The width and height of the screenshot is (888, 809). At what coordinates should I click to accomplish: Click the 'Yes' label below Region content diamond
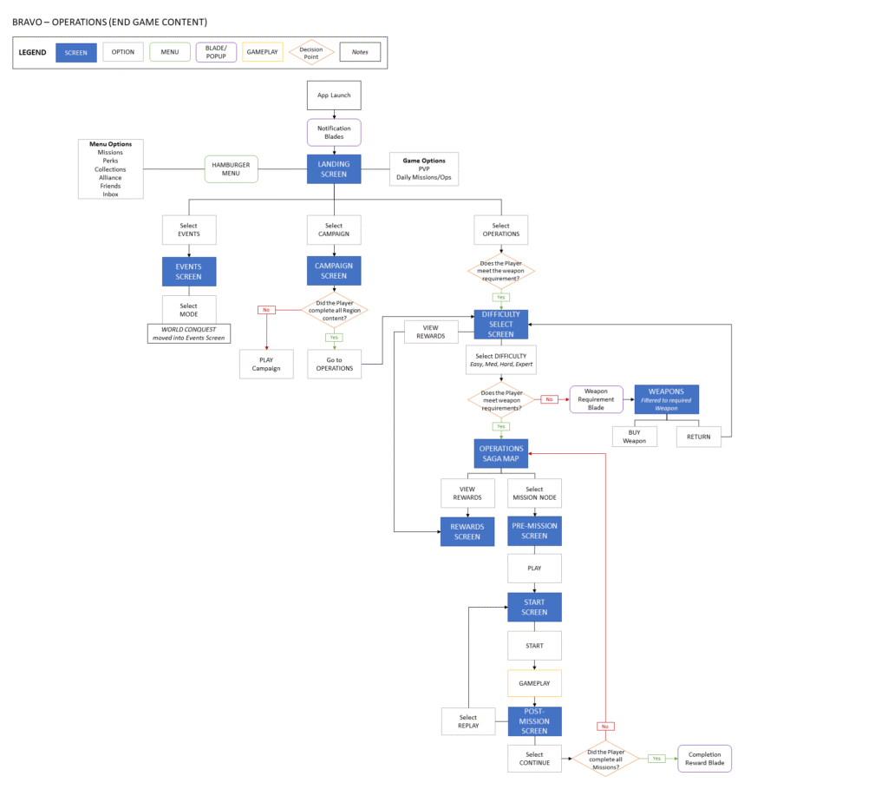[334, 338]
